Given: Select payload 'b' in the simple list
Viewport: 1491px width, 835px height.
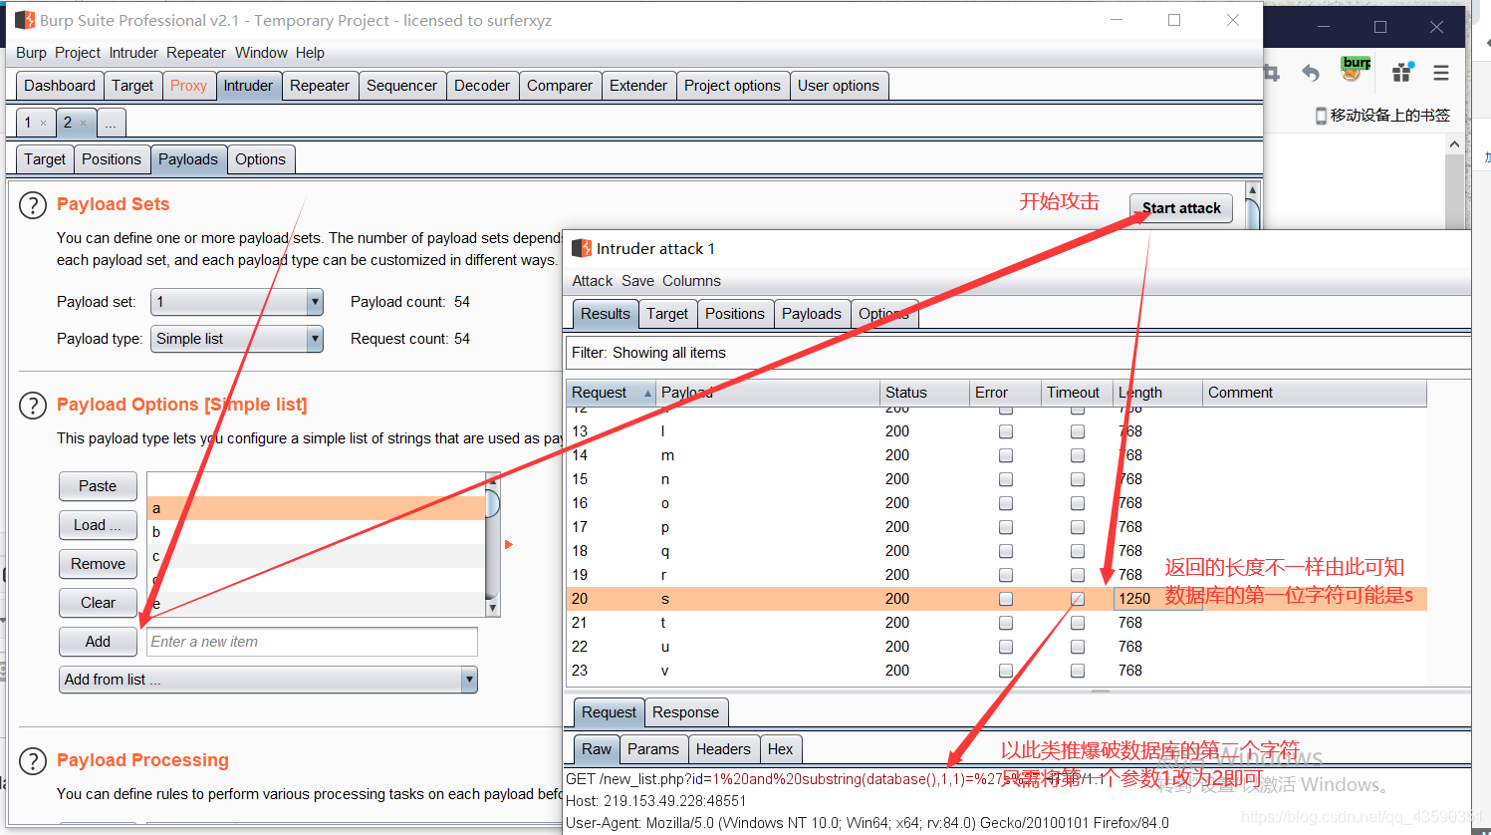Looking at the screenshot, I should point(316,532).
